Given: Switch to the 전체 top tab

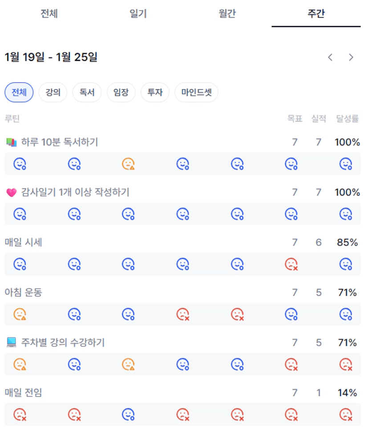Looking at the screenshot, I should [49, 13].
